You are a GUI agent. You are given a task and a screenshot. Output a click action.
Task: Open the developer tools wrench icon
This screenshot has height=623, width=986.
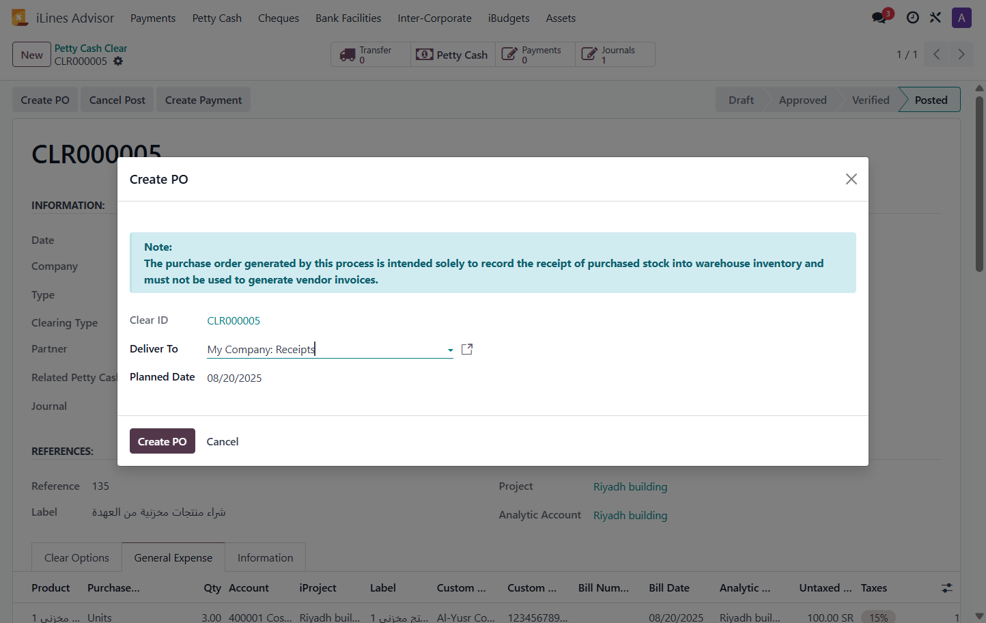pos(935,18)
